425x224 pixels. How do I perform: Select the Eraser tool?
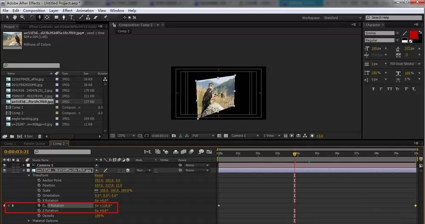(x=95, y=17)
